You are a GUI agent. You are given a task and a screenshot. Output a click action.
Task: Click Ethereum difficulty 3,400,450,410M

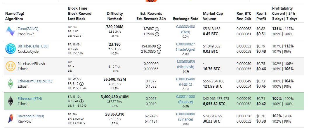pos(115,97)
